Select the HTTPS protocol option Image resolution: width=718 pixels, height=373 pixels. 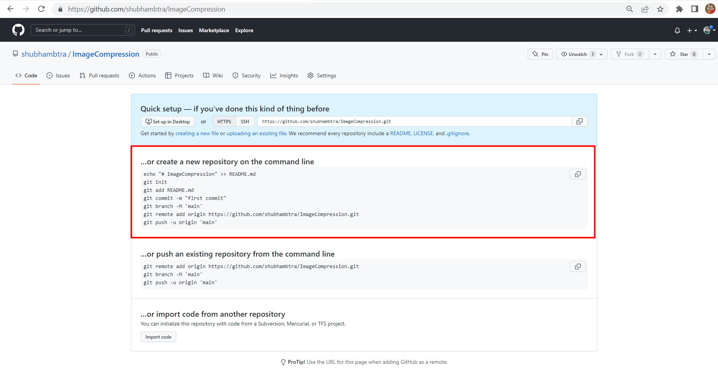coord(224,121)
